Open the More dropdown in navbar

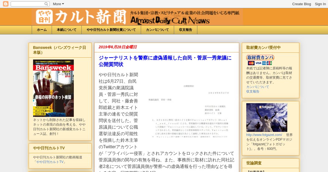point(58,4)
